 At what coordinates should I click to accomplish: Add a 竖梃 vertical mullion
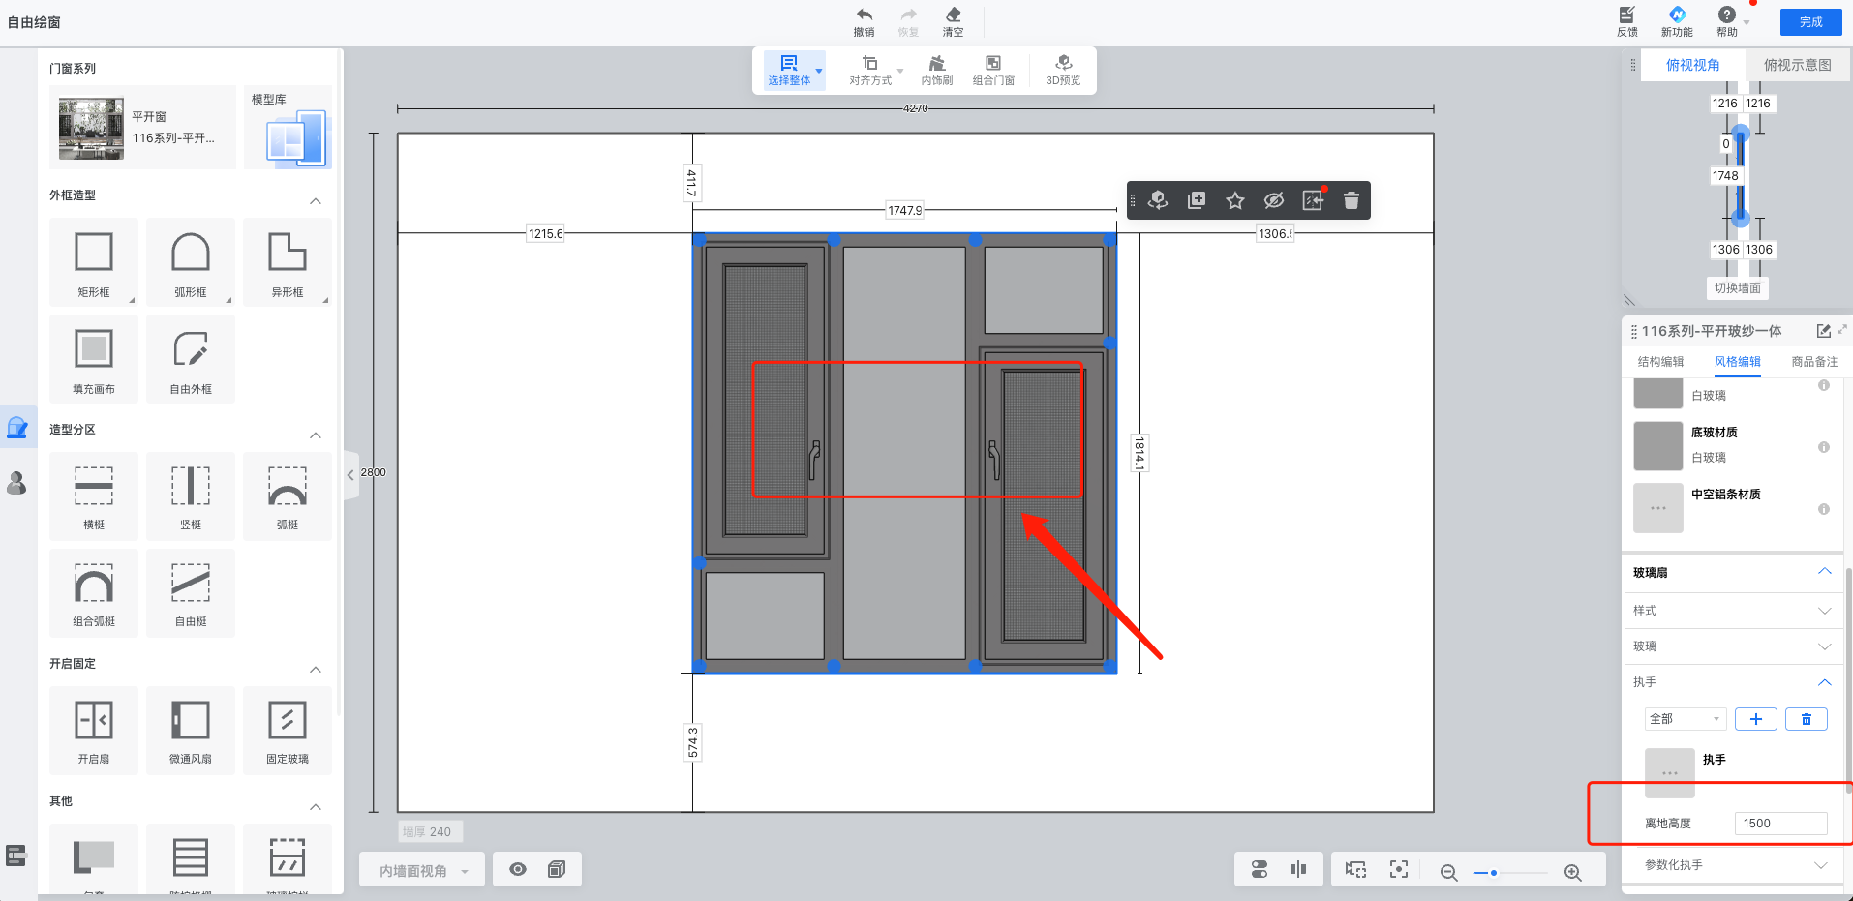point(191,496)
